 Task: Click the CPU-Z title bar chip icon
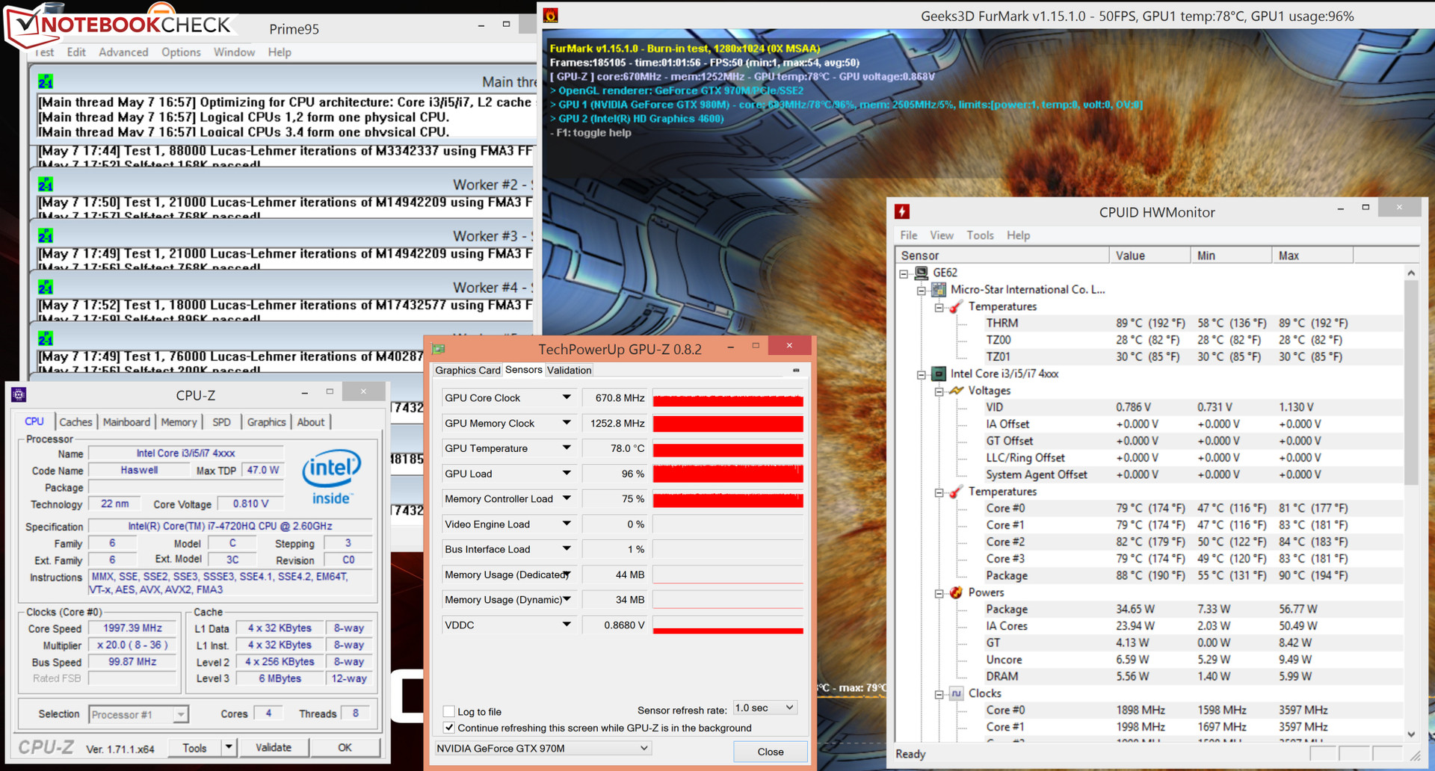point(19,394)
